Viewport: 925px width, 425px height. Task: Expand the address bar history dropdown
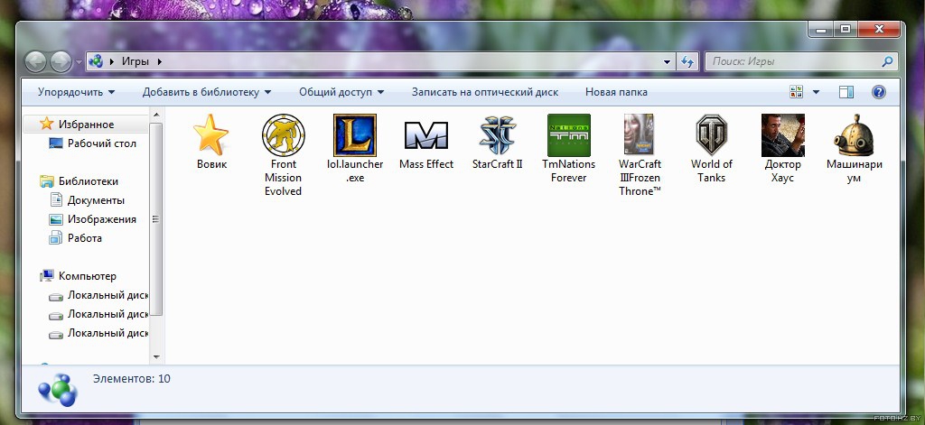[x=668, y=61]
